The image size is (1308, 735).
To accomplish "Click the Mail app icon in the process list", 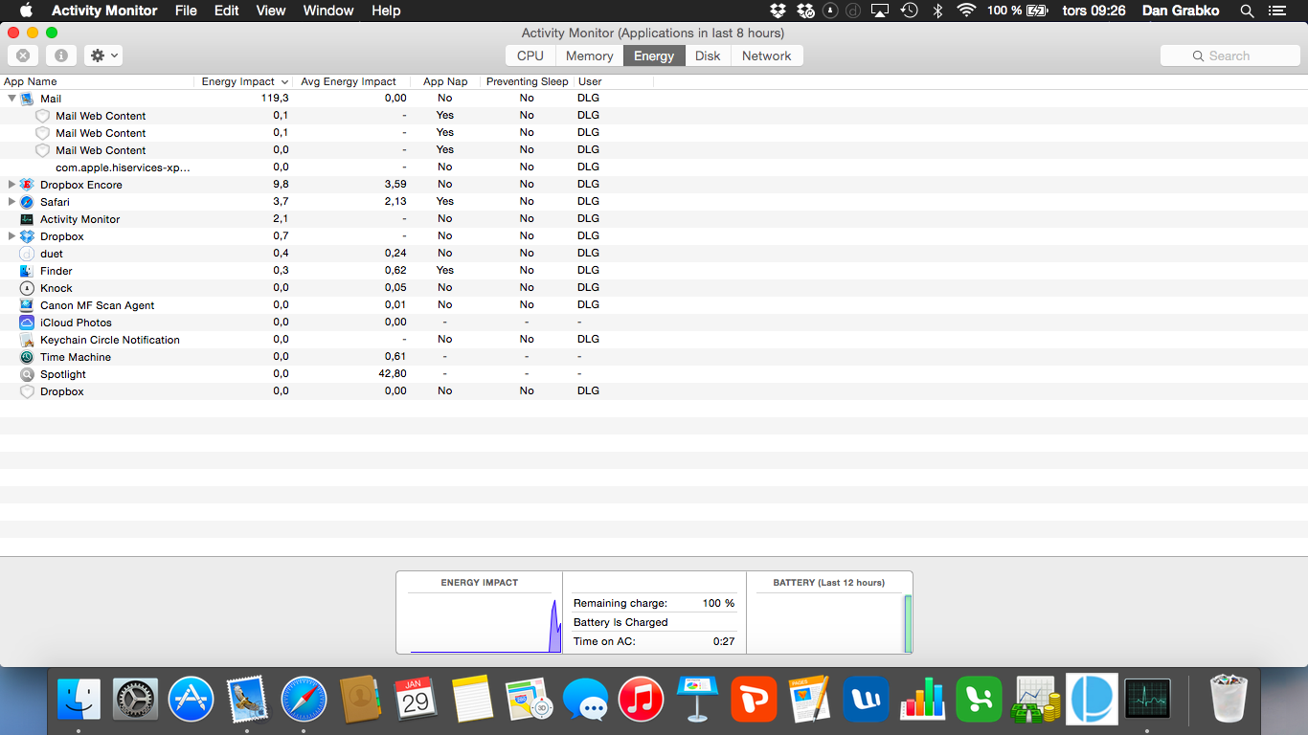I will click(27, 99).
